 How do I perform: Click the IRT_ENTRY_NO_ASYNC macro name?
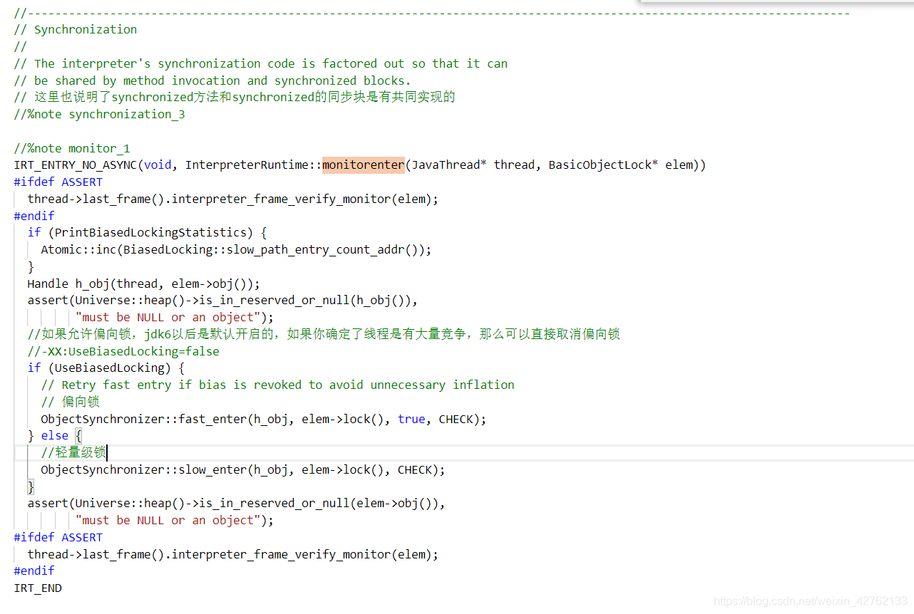click(x=76, y=165)
